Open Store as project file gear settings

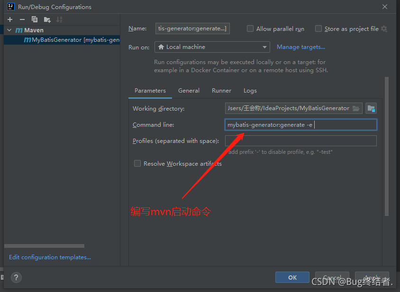tap(384, 29)
